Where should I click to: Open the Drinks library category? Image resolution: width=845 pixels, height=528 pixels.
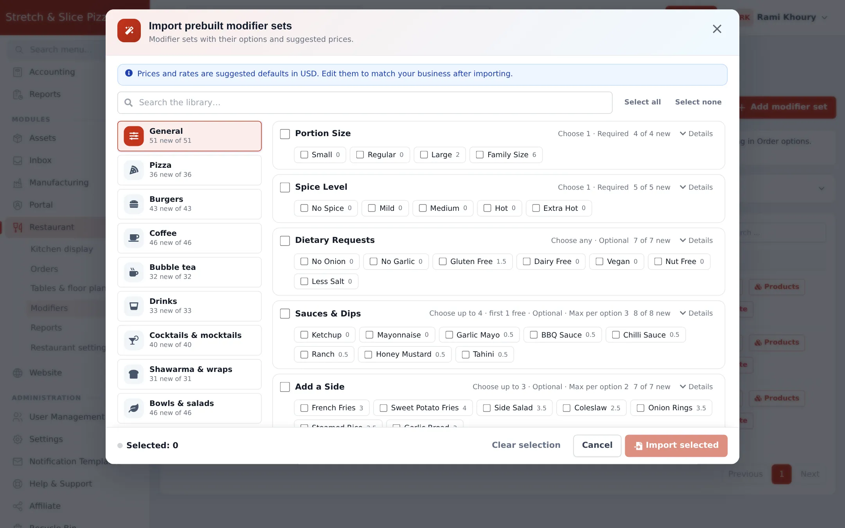coord(189,306)
